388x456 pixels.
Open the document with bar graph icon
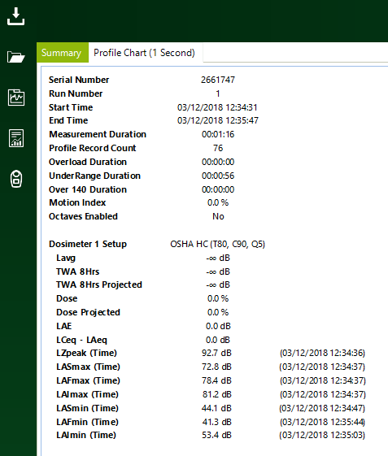[16, 138]
